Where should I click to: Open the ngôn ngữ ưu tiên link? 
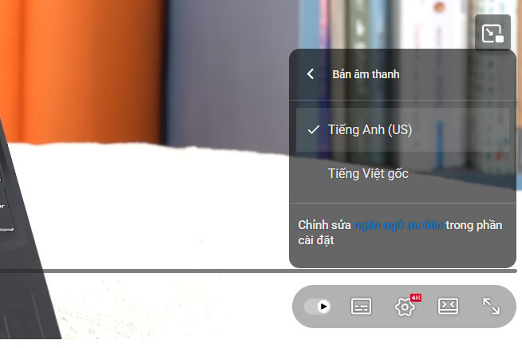click(398, 225)
